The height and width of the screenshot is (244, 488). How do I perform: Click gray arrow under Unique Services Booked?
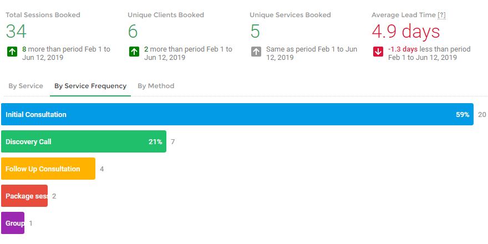[x=256, y=52]
